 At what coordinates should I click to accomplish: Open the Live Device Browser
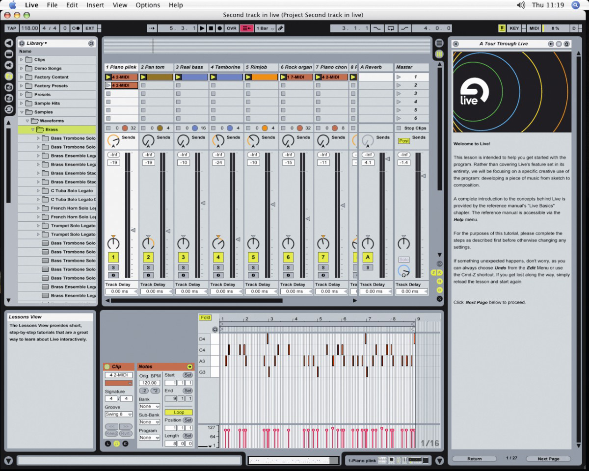tap(9, 53)
